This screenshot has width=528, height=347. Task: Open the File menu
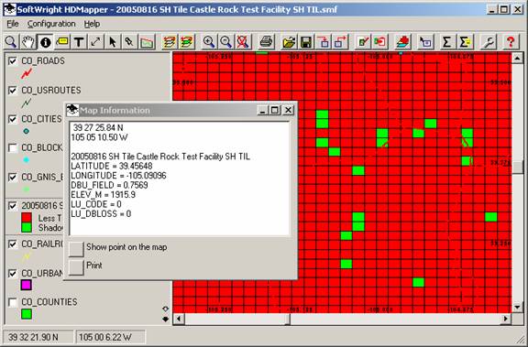[x=13, y=24]
